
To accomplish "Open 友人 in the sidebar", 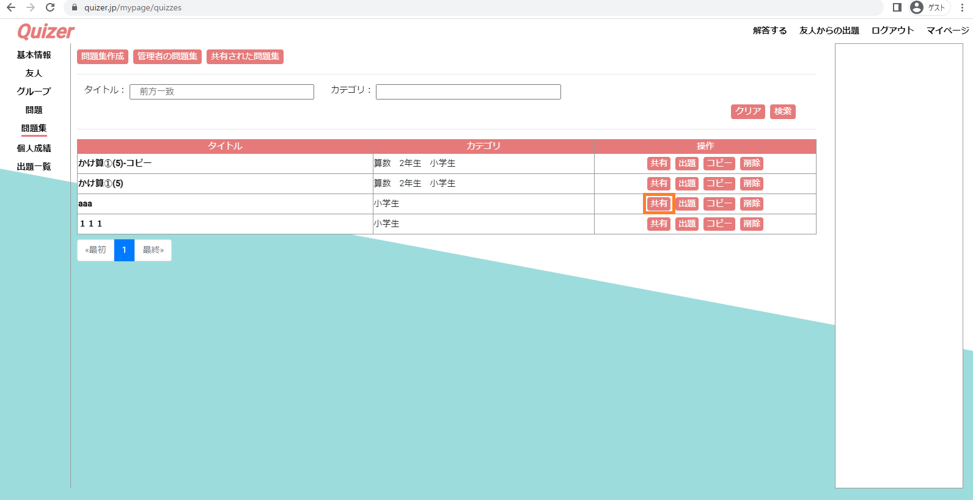I will (x=34, y=73).
